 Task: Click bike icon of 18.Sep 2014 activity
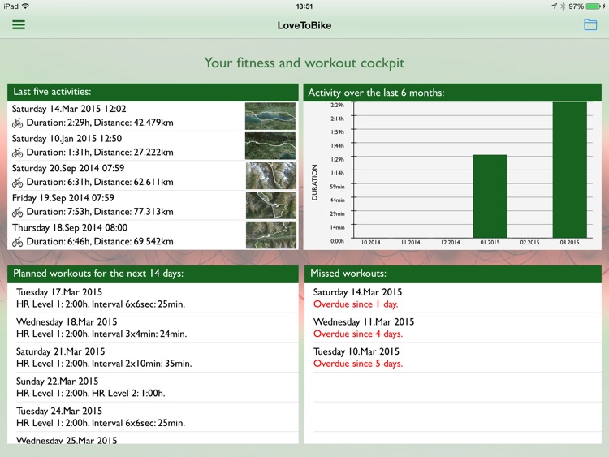(18, 242)
